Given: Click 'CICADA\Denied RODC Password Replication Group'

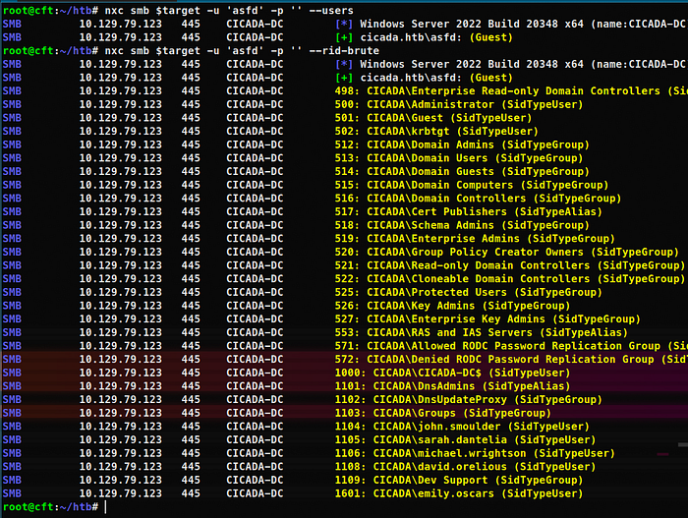Looking at the screenshot, I should point(511,359).
